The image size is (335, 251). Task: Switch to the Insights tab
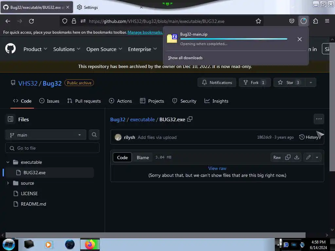point(216,101)
